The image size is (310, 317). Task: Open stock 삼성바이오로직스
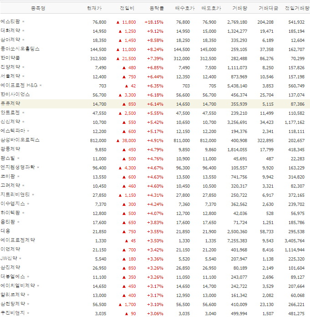point(20,140)
